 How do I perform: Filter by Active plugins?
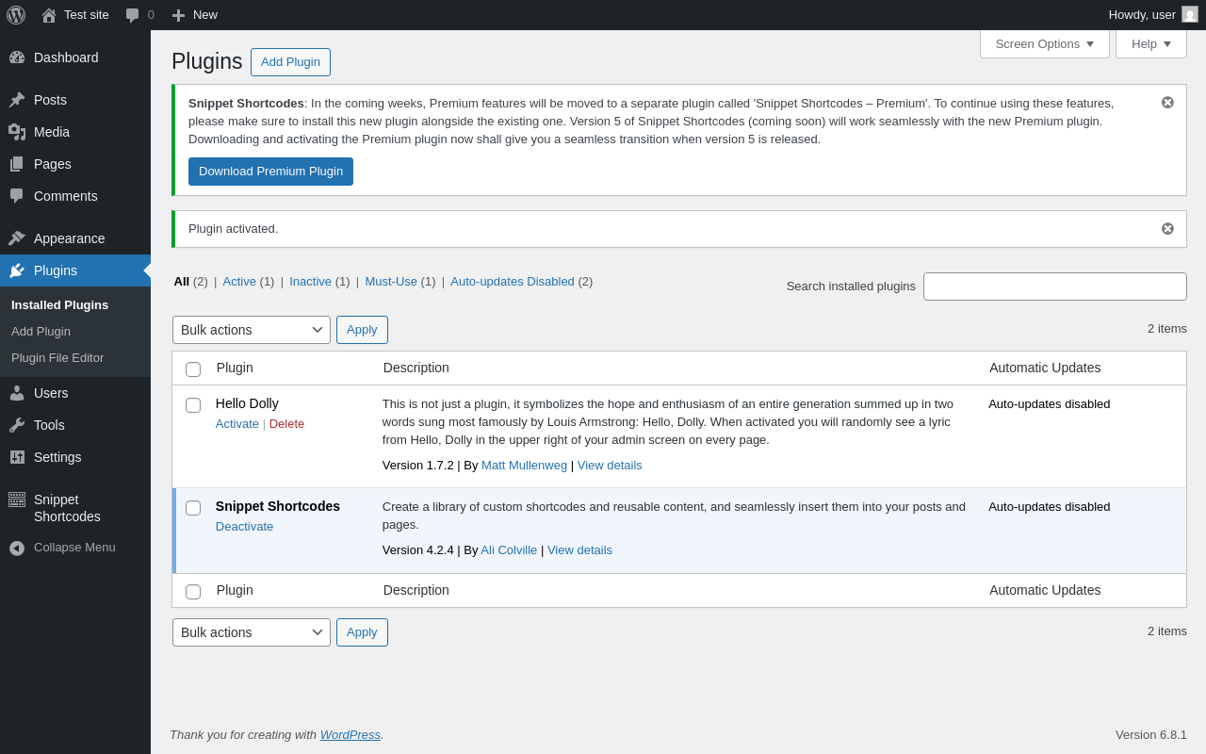click(x=239, y=282)
